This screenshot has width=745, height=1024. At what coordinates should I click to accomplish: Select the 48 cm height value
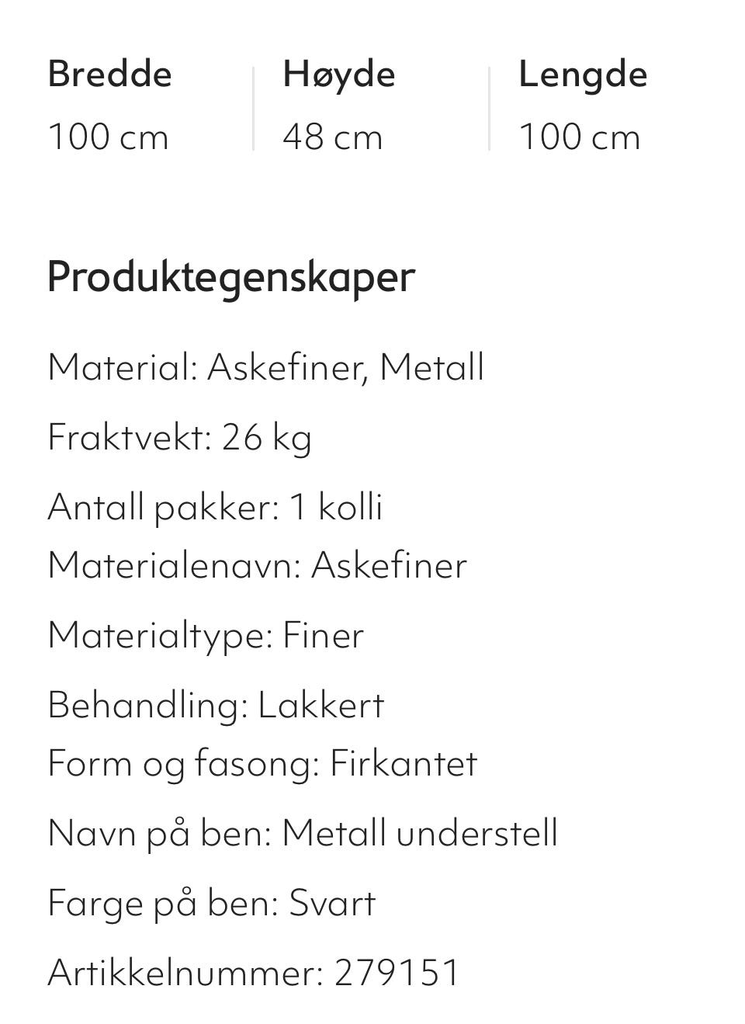333,137
